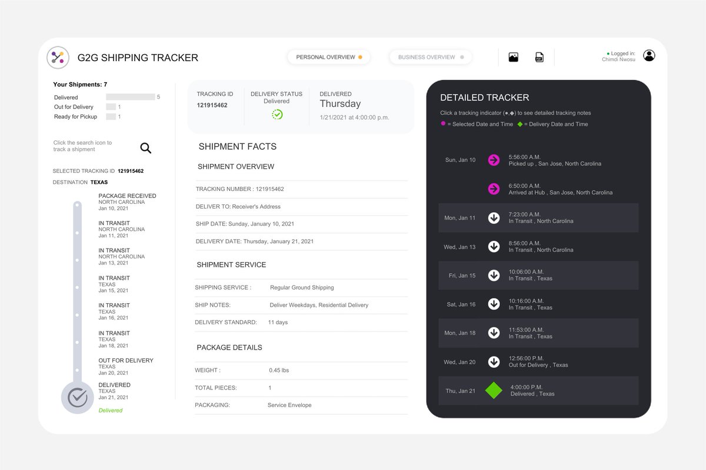Click 'Your Shipments: 7' heading
Image resolution: width=706 pixels, height=470 pixels.
(80, 85)
